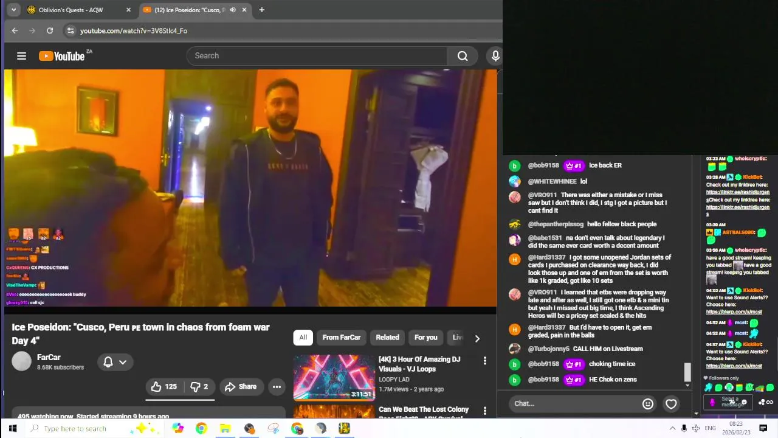Open @Turbojonny5 username in chat
The height and width of the screenshot is (438, 778).
click(x=548, y=349)
